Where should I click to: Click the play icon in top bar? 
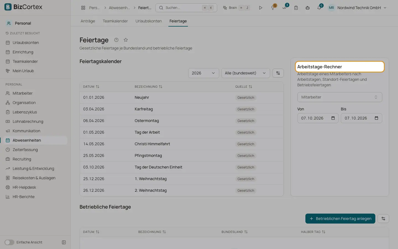pyautogui.click(x=260, y=8)
